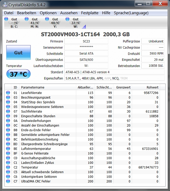Close the CrystalDiskInfo window
Image resolution: width=170 pixels, height=191 pixels.
coord(160,3)
